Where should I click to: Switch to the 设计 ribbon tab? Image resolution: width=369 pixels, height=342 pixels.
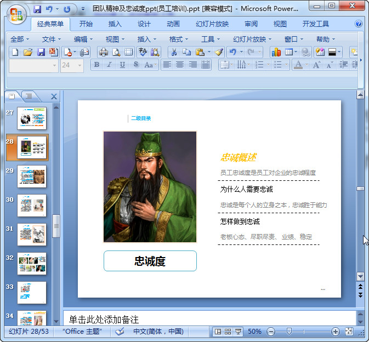click(x=144, y=24)
